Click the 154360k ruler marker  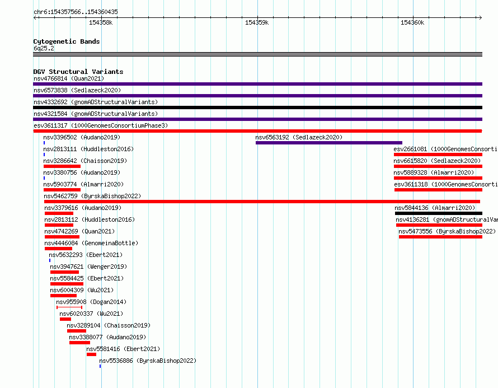click(x=412, y=22)
